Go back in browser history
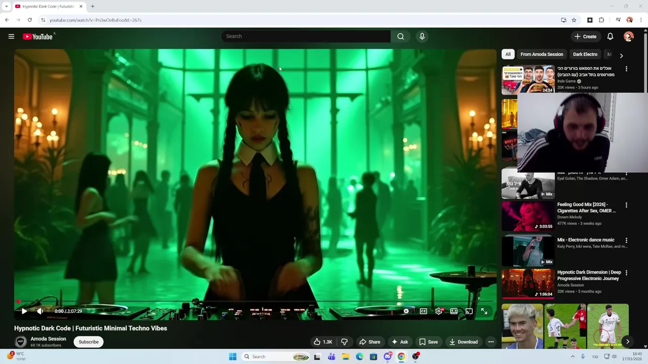648x364 pixels. tap(7, 20)
